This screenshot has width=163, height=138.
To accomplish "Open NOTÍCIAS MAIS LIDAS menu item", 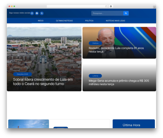I will (x=115, y=21).
